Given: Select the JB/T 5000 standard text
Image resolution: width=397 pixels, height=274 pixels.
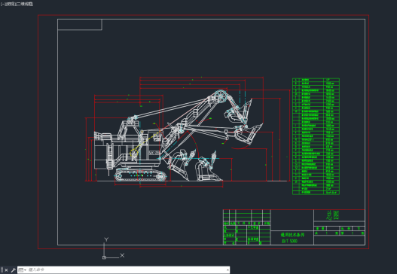Looking at the screenshot, I should [x=289, y=241].
